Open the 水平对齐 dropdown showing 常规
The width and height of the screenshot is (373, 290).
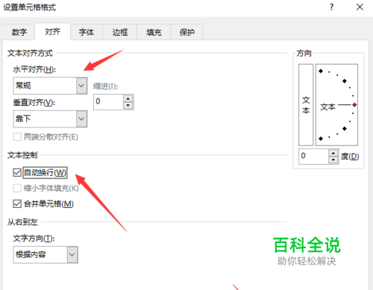pos(50,86)
